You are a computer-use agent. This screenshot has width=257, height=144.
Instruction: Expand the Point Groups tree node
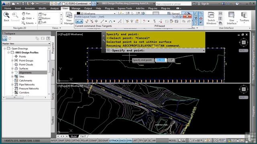coord(12,60)
